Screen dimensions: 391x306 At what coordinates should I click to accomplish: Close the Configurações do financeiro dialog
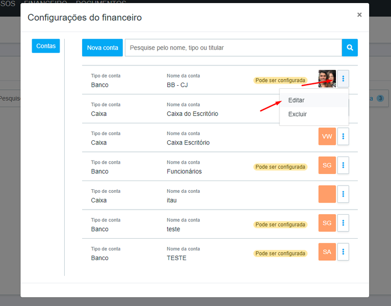pyautogui.click(x=359, y=15)
